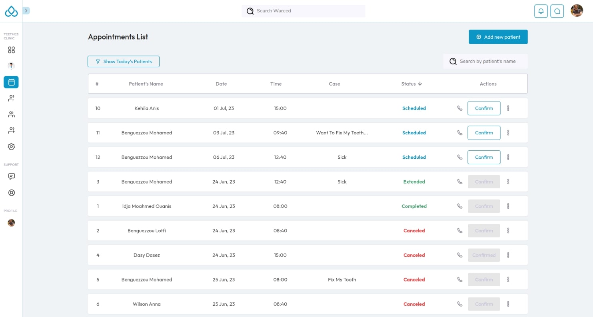
Task: Click the notifications bell icon
Action: pos(541,11)
